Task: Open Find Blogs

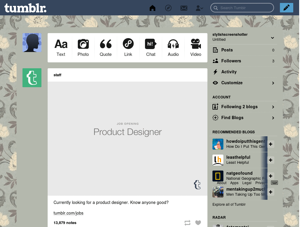Action: [x=244, y=118]
